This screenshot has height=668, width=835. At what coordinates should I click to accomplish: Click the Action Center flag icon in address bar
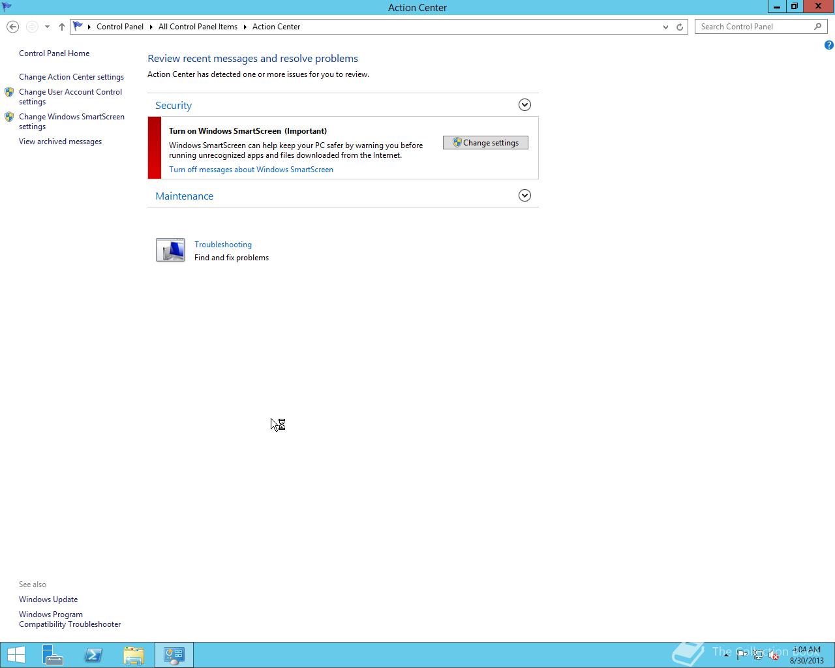coord(78,27)
